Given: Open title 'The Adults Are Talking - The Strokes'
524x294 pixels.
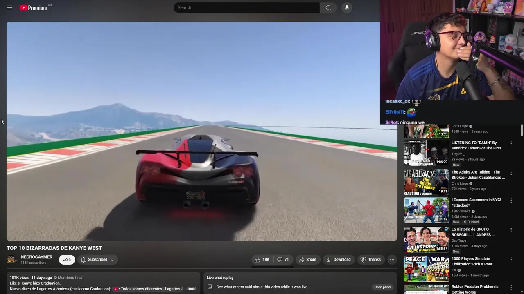Looking at the screenshot, I should pos(478,175).
